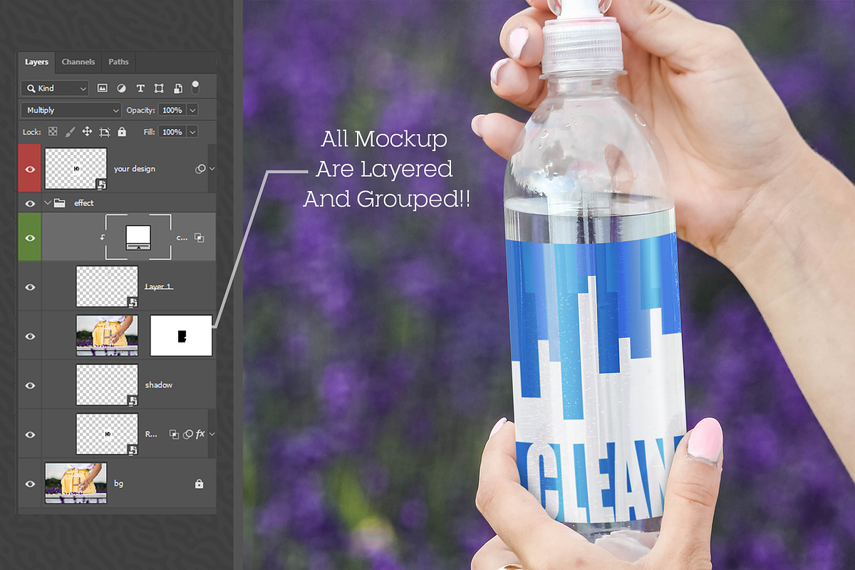Select the adjustment layer thumbnail in effect group
Image resolution: width=855 pixels, height=570 pixels.
pos(138,236)
